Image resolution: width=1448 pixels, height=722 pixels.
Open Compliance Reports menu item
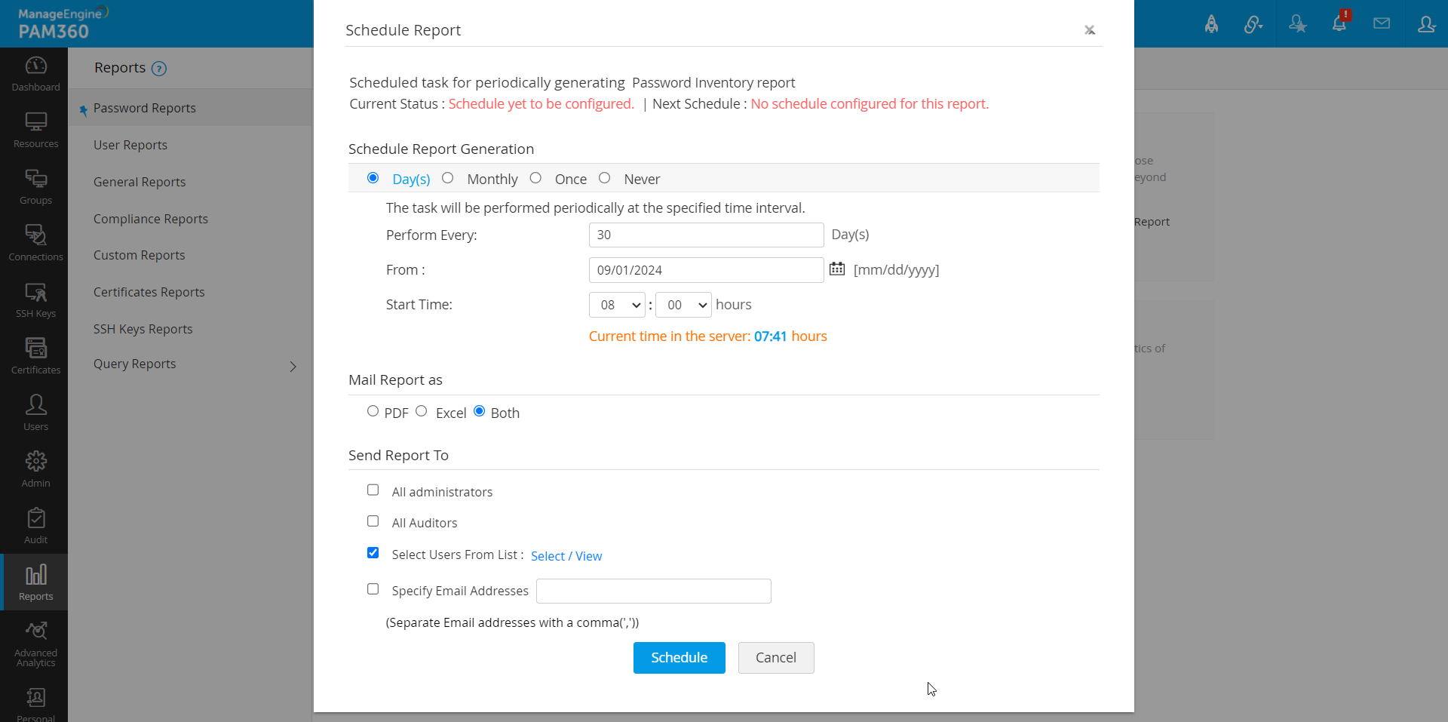click(x=151, y=219)
